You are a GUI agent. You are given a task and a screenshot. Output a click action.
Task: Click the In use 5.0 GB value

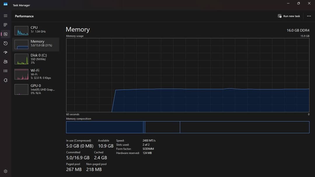click(x=80, y=146)
